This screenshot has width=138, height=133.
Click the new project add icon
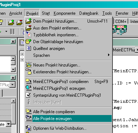[28, 65]
